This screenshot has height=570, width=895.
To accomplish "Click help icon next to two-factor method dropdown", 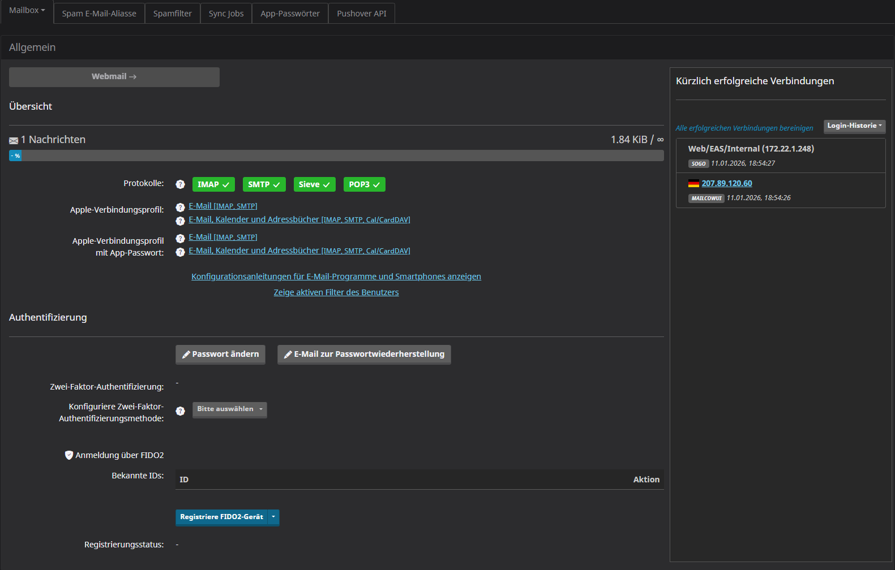I will [180, 411].
